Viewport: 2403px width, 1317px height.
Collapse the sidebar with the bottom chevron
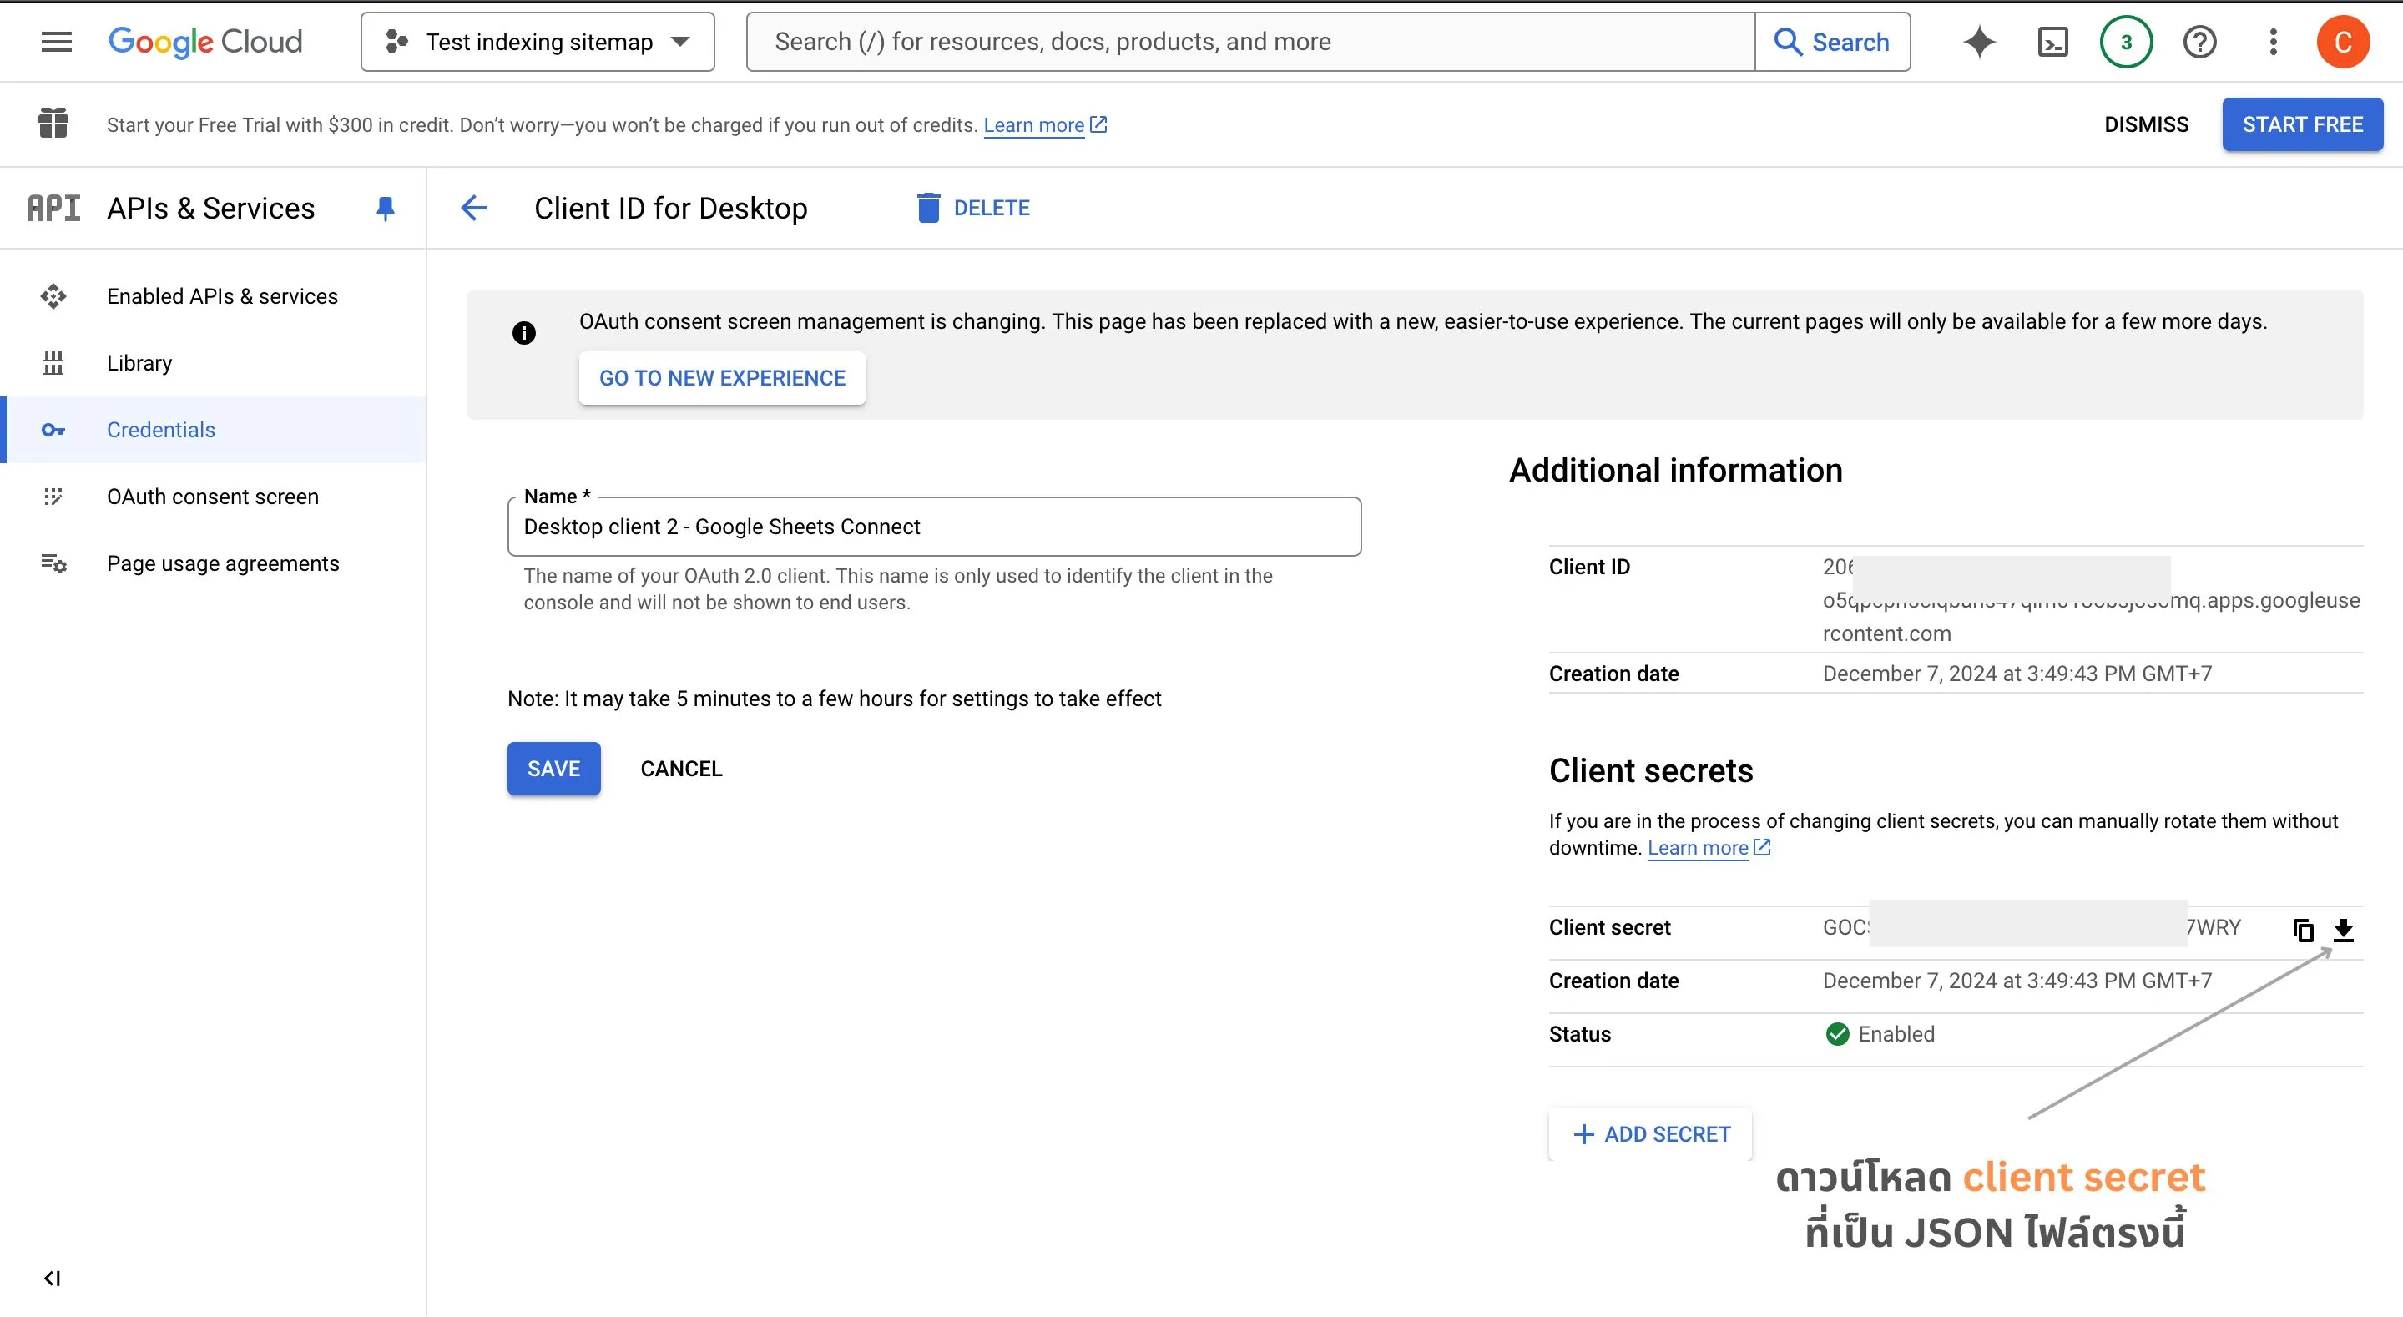coord(53,1278)
